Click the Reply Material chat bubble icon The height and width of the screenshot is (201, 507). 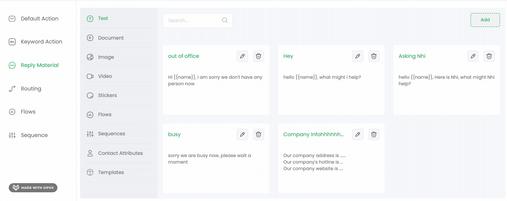(x=12, y=65)
